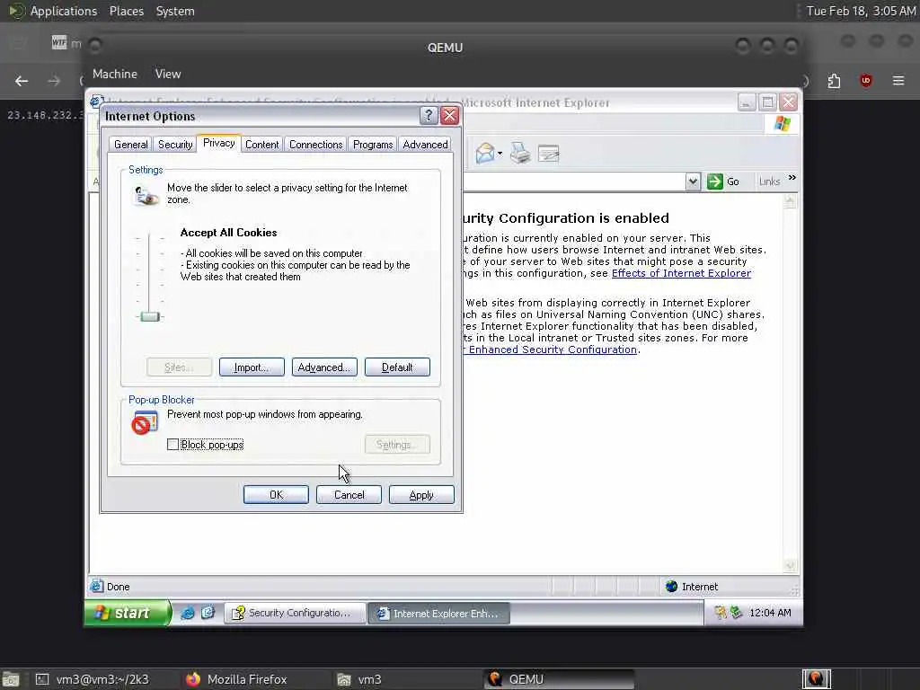Open the Firefox hamburger menu
Image resolution: width=920 pixels, height=690 pixels.
tap(898, 80)
